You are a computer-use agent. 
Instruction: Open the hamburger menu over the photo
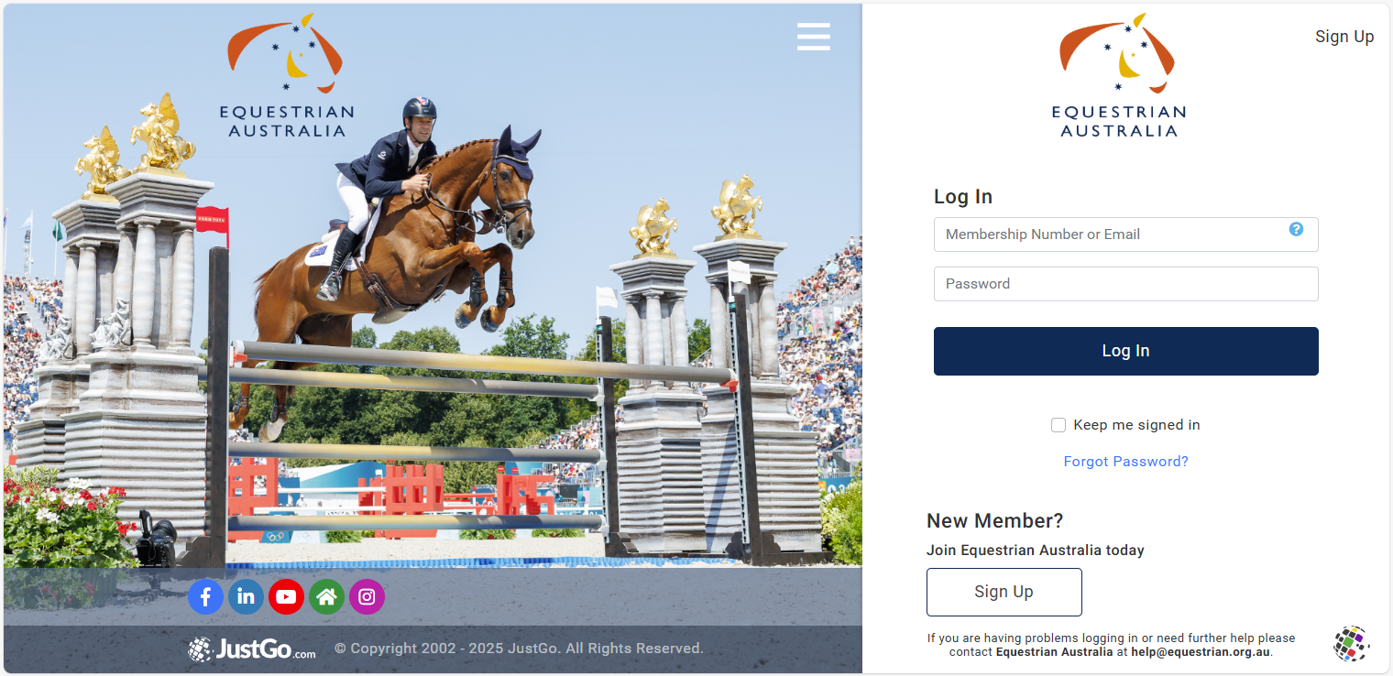point(813,37)
